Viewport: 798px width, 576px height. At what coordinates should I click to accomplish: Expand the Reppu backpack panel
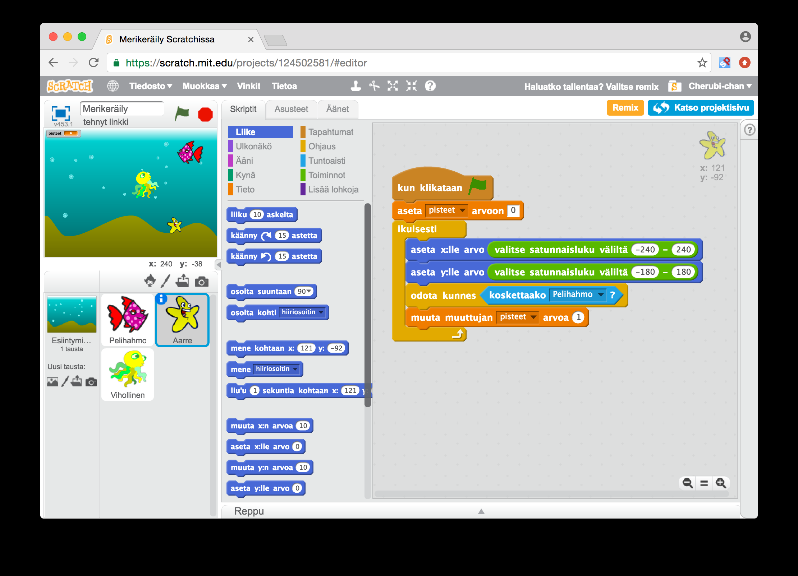481,511
